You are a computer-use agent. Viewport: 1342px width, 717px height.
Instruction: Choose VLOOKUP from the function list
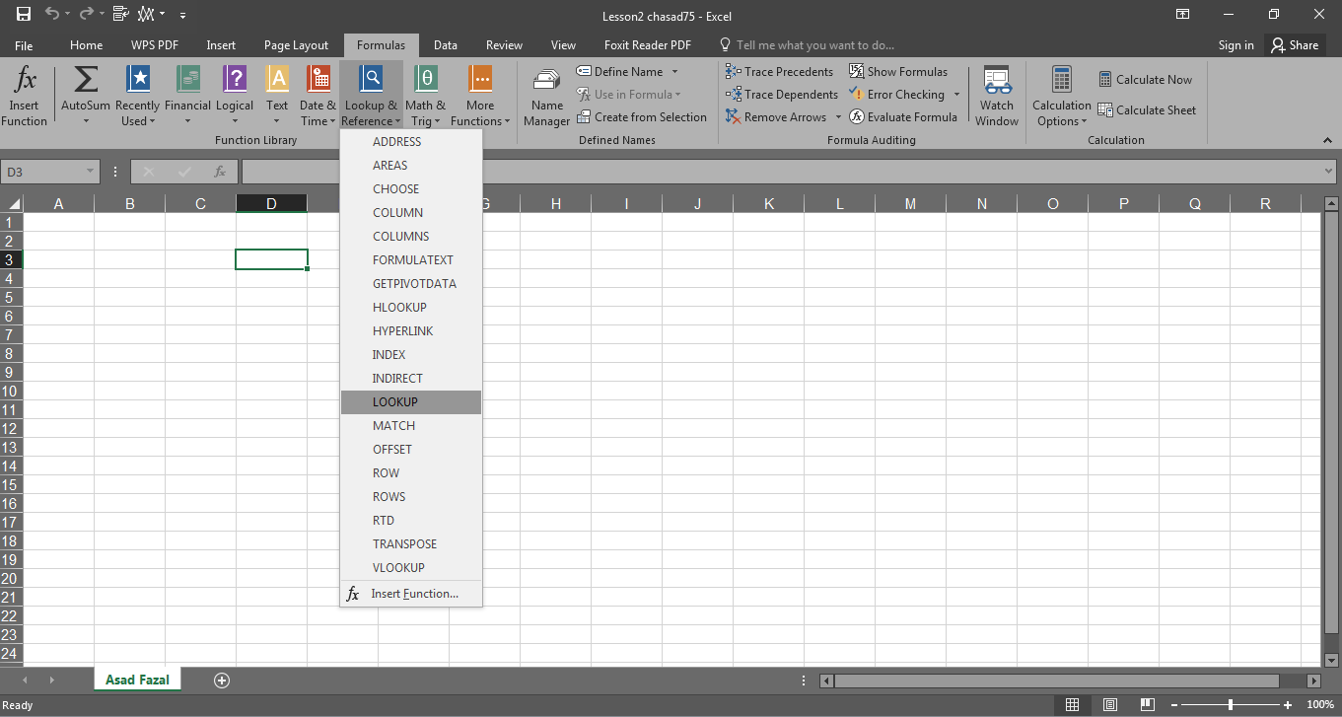tap(411, 568)
